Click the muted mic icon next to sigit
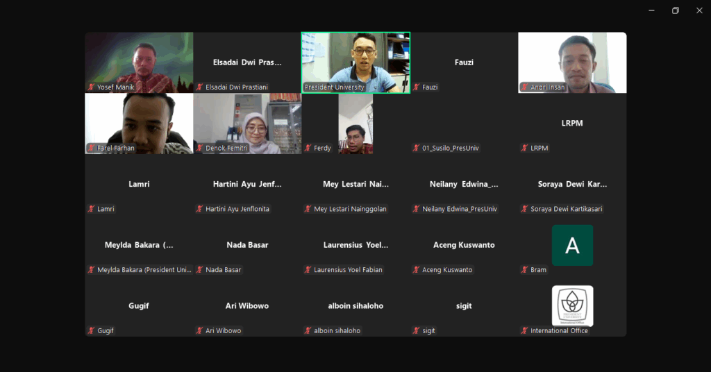 (417, 331)
